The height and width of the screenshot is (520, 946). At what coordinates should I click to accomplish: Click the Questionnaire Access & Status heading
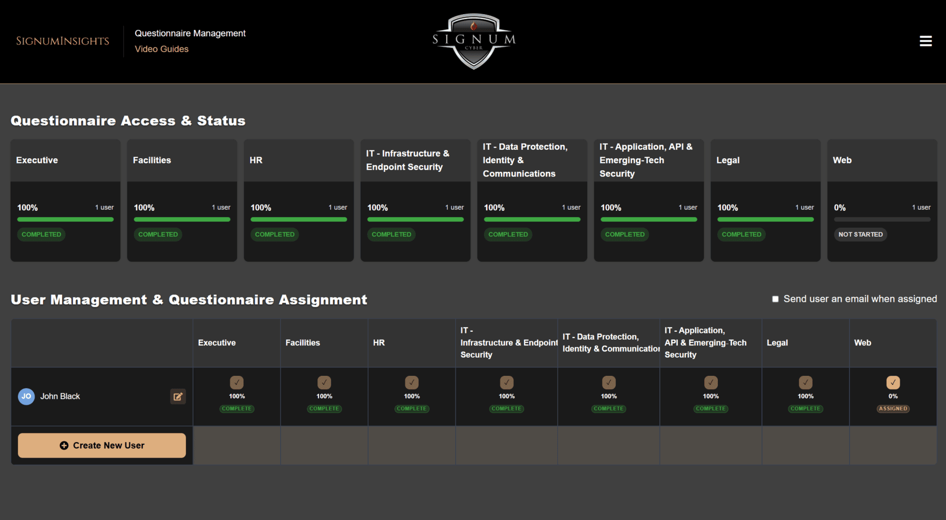(128, 121)
